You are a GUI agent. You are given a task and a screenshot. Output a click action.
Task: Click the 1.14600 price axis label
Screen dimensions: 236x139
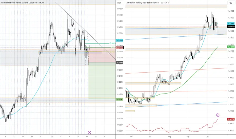coord(120,9)
